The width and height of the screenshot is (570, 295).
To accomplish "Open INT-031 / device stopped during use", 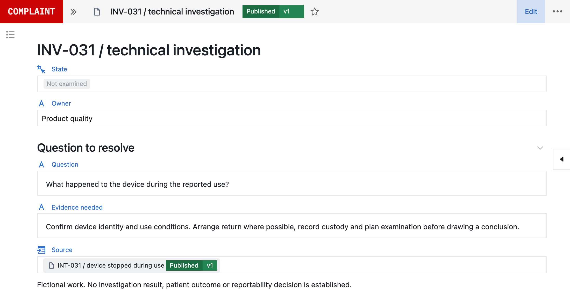I will click(x=111, y=265).
